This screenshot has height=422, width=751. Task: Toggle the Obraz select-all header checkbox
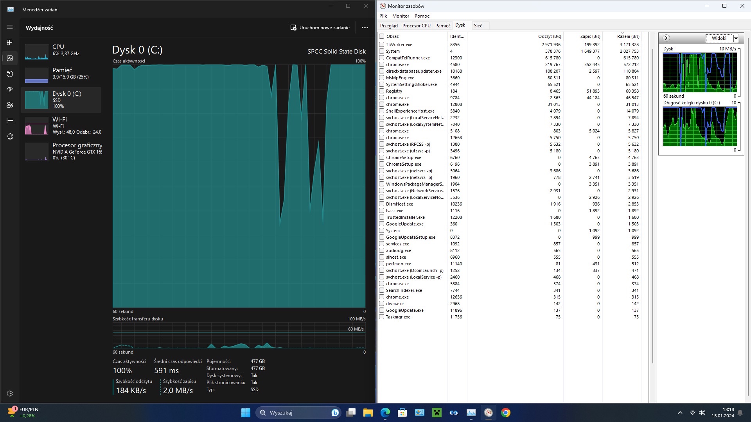pos(381,36)
